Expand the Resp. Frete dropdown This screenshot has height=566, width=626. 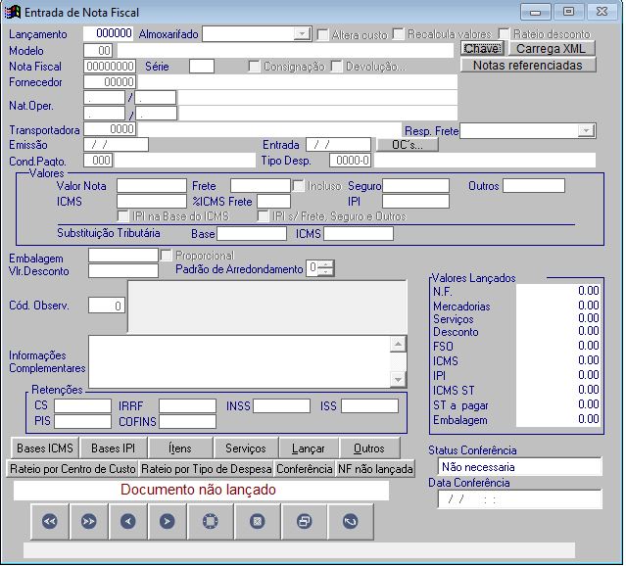tap(586, 130)
